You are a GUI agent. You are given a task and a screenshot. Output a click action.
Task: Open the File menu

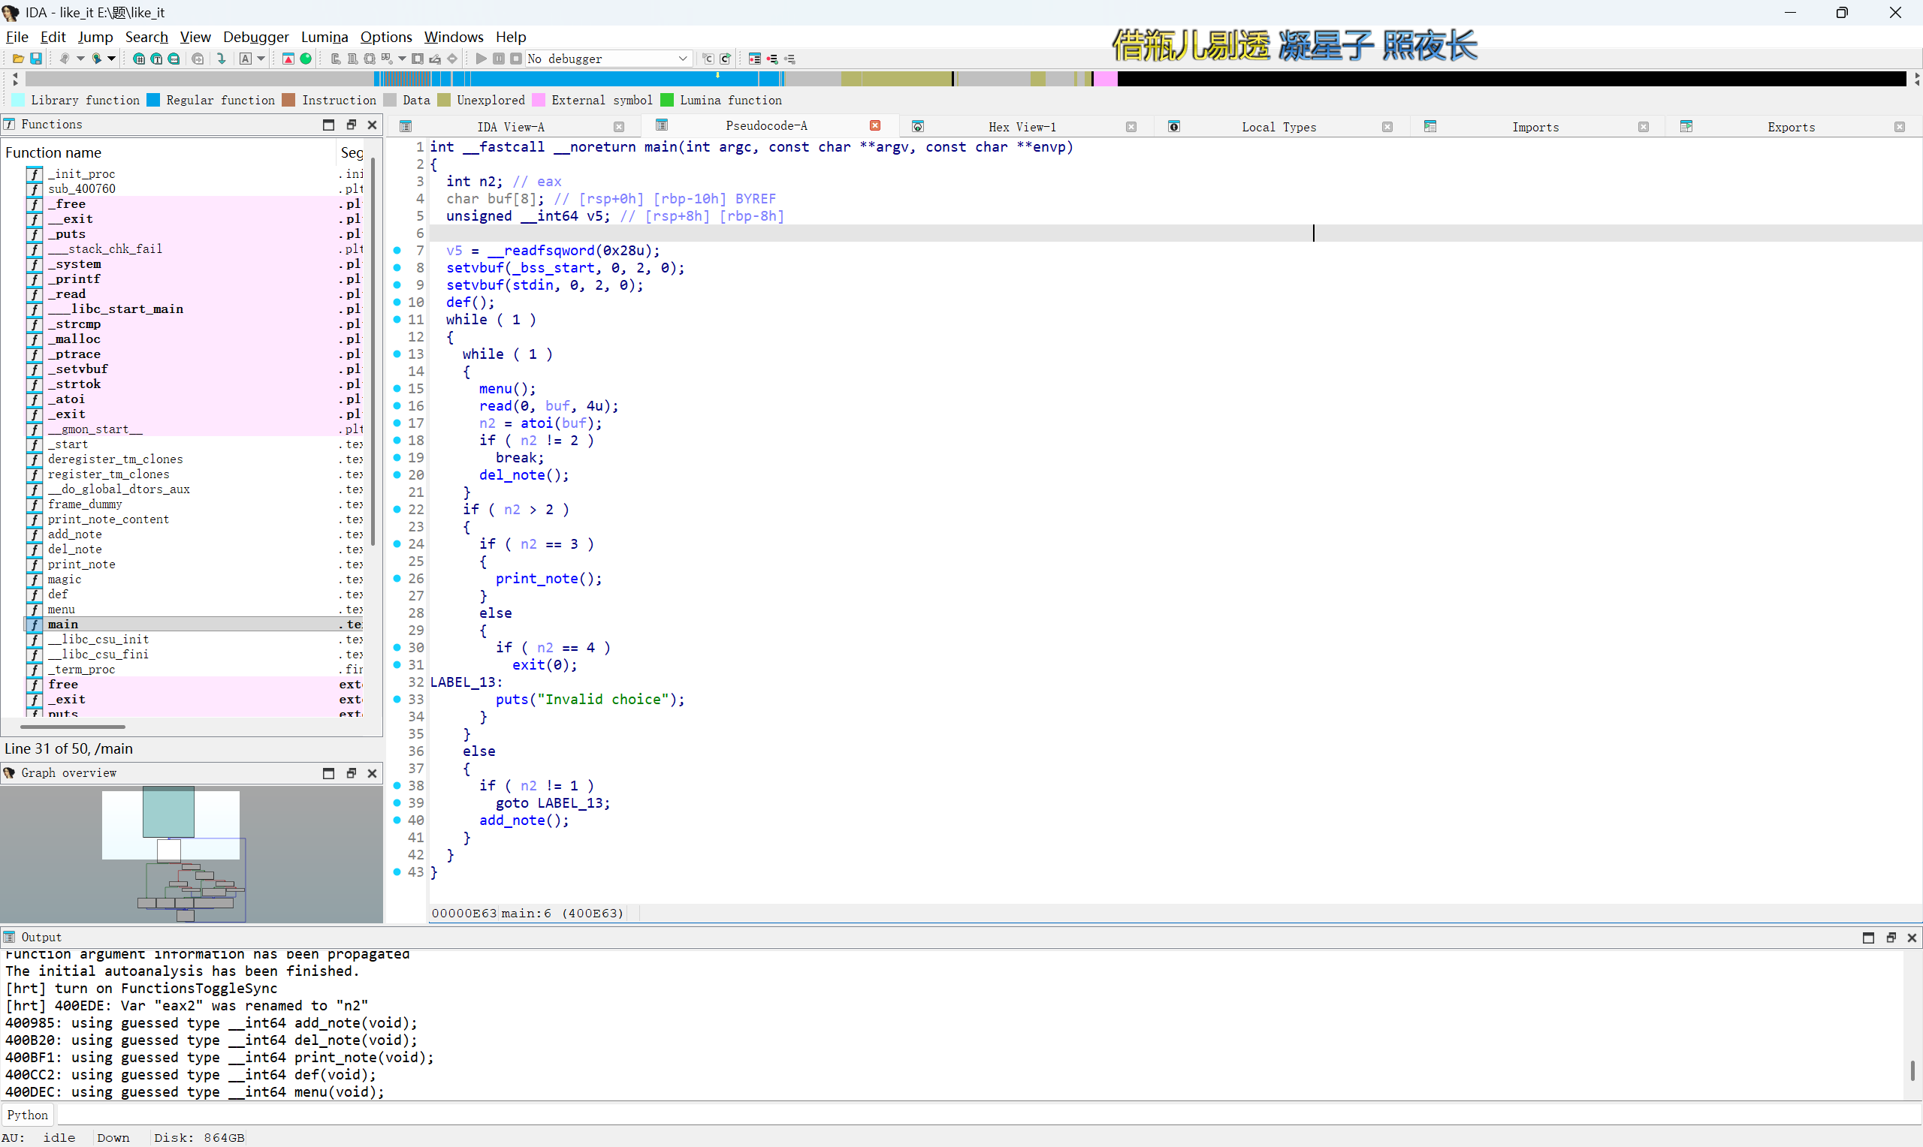(17, 36)
